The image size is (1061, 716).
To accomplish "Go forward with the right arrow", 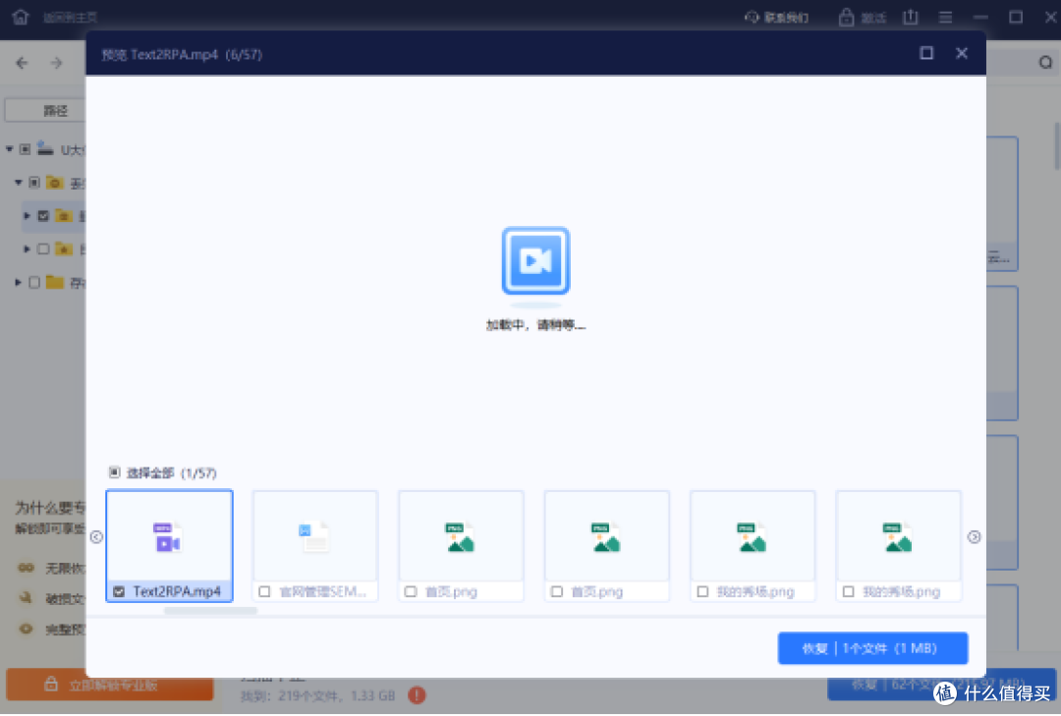I will pos(56,63).
